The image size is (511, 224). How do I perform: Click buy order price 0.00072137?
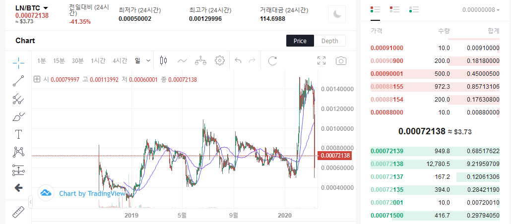tap(387, 177)
